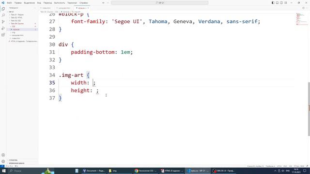Switch to the Chrome taskbar window
The height and width of the screenshot is (174, 310).
coord(146,171)
